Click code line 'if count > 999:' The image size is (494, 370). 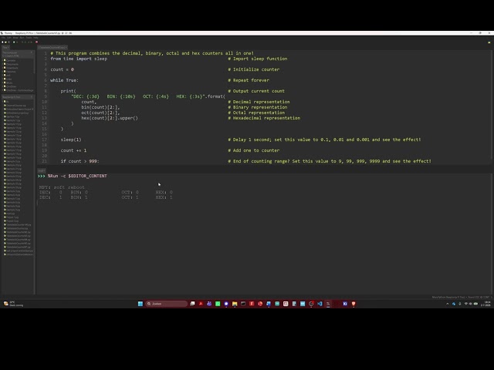80,161
